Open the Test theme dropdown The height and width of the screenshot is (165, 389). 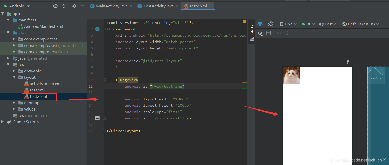tap(328, 24)
